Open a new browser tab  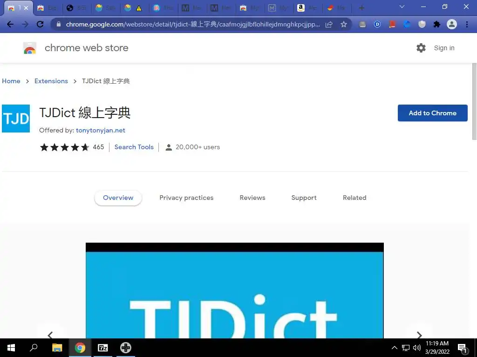click(361, 8)
